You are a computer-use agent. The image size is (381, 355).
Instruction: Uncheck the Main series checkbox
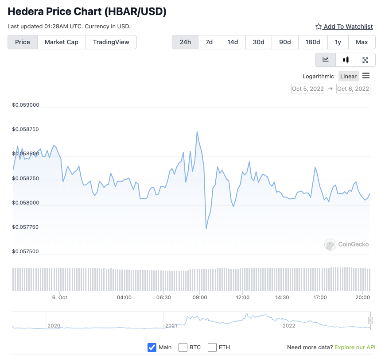152,347
